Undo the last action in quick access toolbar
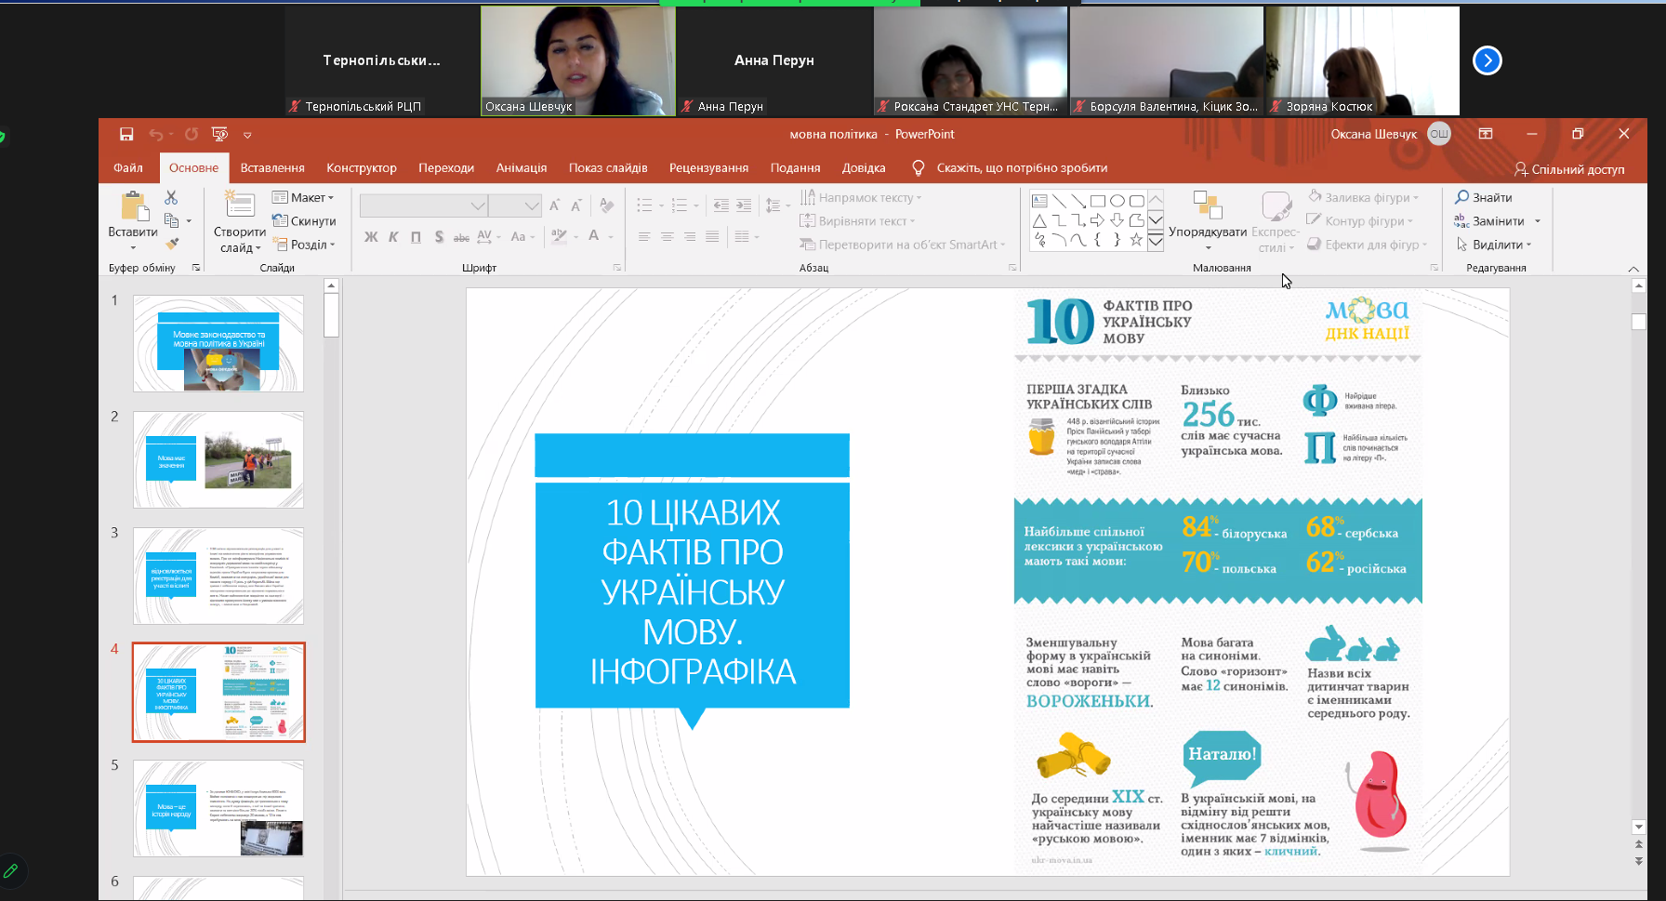 (156, 134)
